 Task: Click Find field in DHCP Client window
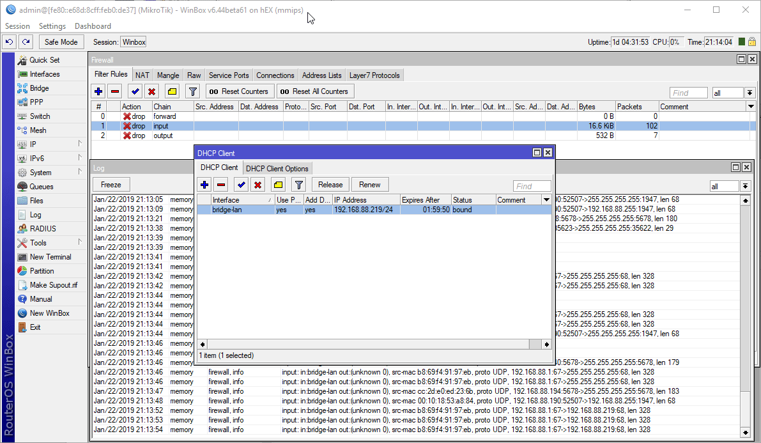pyautogui.click(x=532, y=186)
